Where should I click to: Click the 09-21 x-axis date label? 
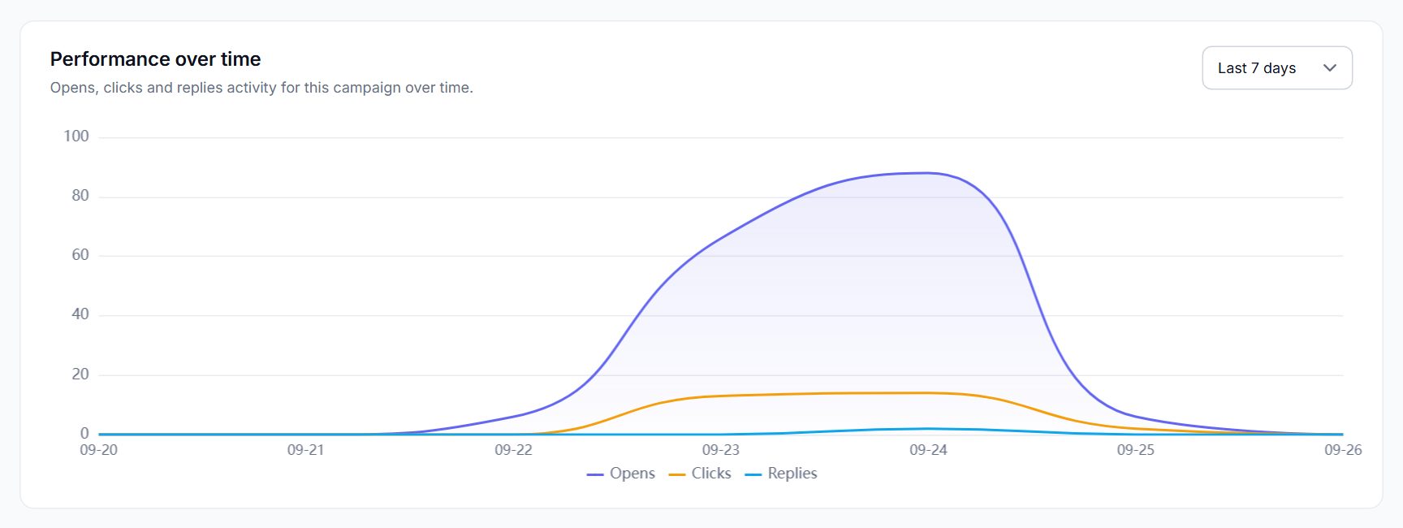coord(306,450)
